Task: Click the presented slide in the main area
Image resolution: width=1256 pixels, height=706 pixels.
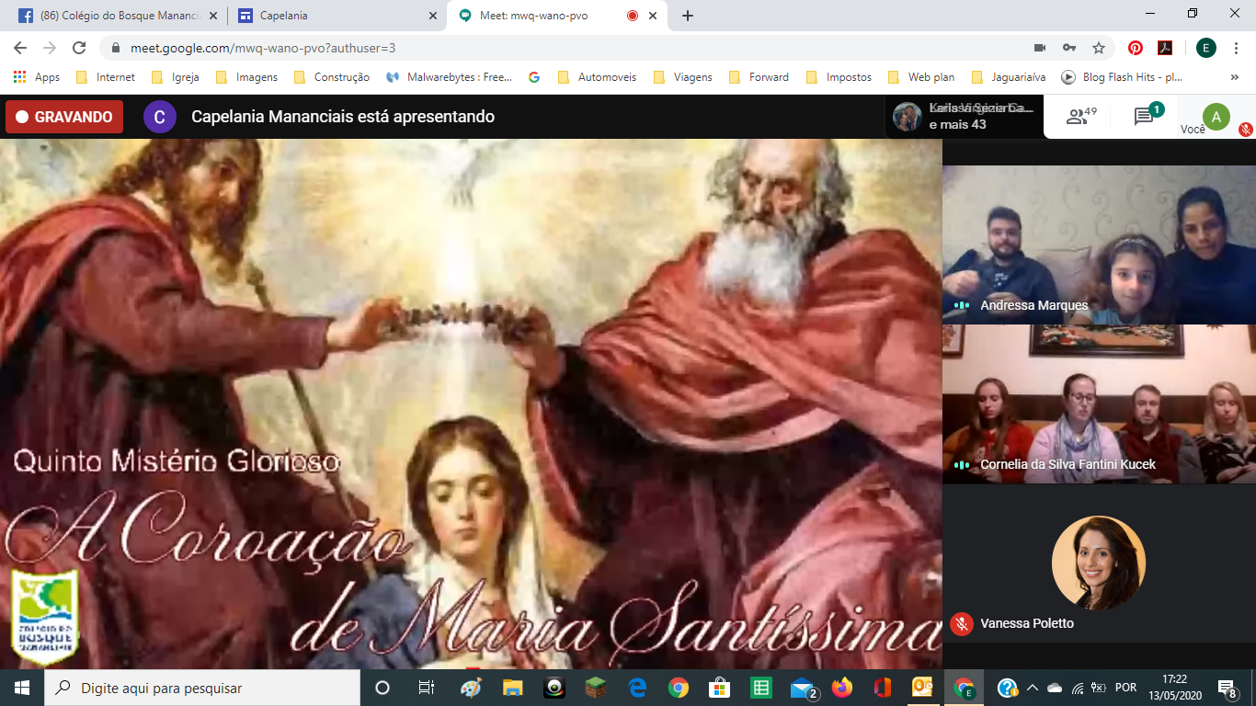Action: [x=471, y=404]
